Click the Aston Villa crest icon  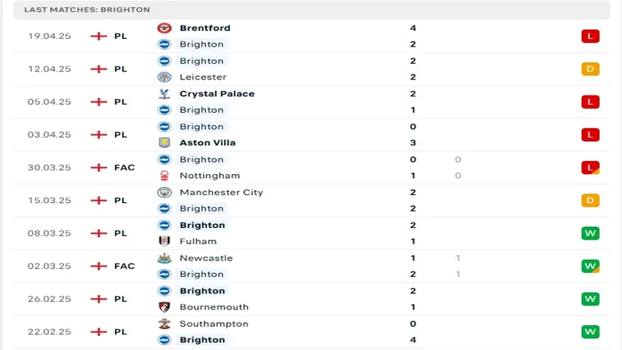164,142
